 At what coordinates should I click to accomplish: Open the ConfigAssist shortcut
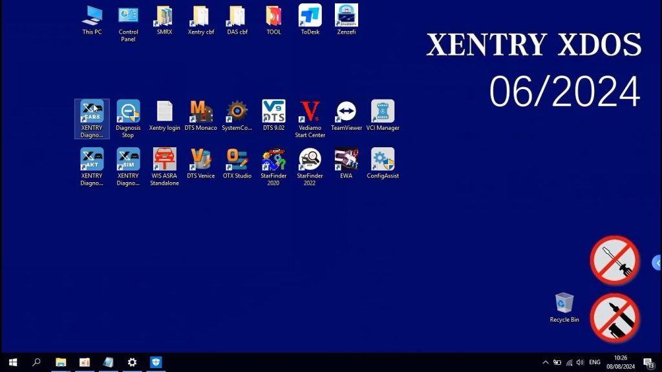click(x=383, y=163)
